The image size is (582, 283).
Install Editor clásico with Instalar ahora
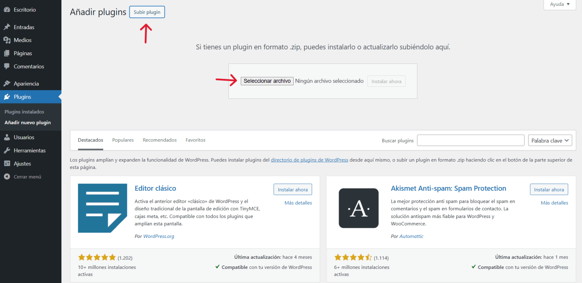[x=293, y=190]
